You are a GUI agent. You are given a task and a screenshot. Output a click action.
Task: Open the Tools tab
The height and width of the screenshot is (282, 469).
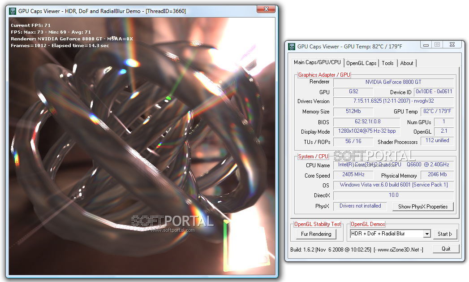387,63
